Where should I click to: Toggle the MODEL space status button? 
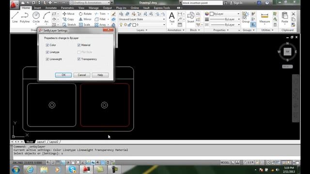click(x=225, y=162)
